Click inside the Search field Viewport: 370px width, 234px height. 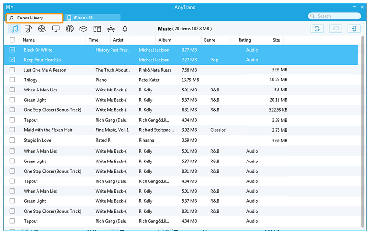[337, 16]
